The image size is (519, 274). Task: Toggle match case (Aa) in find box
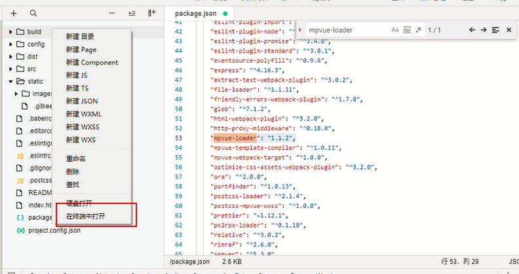coord(395,30)
